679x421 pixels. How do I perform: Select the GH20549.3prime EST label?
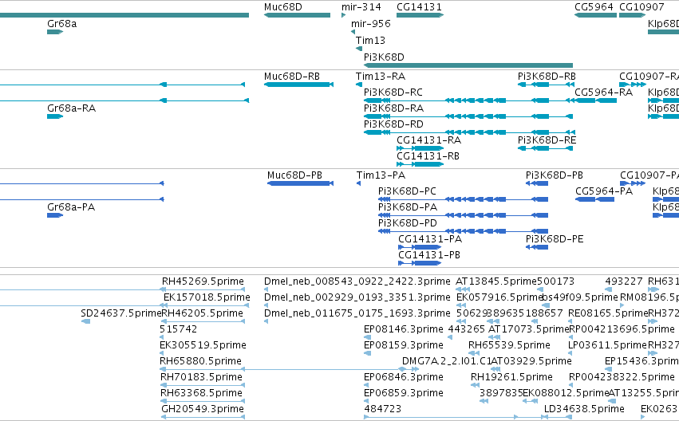[x=203, y=409]
